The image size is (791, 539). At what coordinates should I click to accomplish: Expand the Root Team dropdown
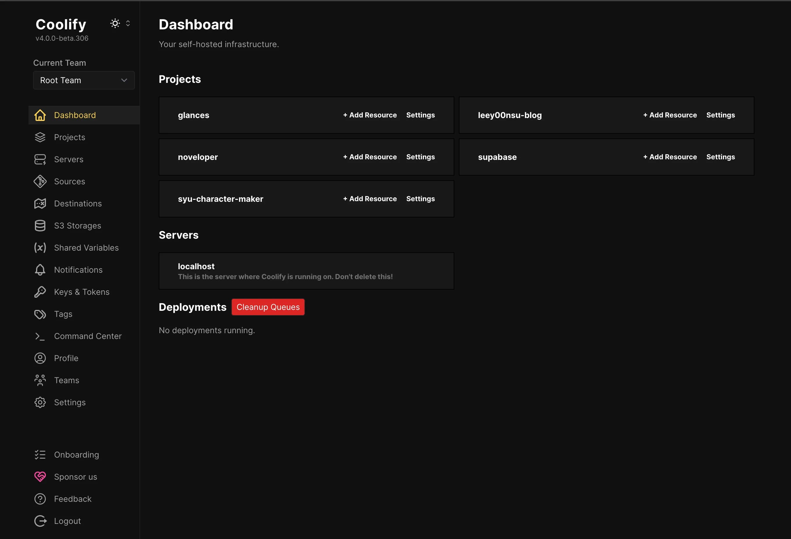click(x=84, y=80)
